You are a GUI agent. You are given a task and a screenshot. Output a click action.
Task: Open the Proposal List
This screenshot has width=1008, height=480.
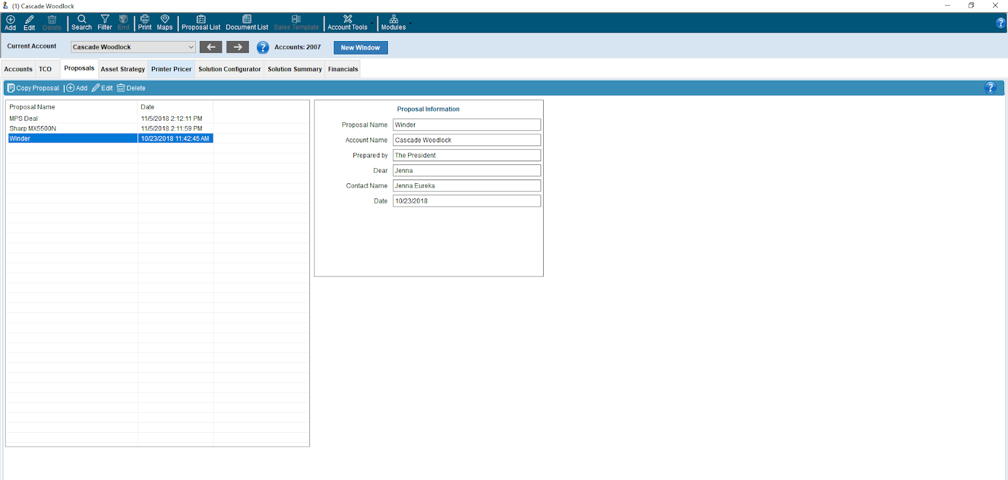click(201, 23)
